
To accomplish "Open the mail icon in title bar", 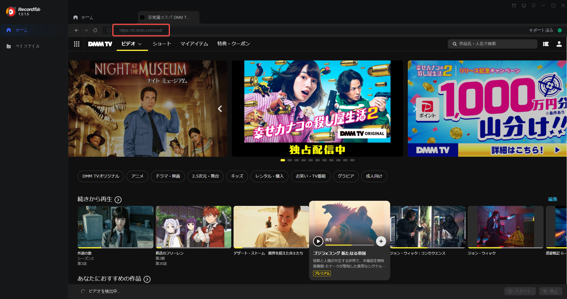I will (514, 5).
